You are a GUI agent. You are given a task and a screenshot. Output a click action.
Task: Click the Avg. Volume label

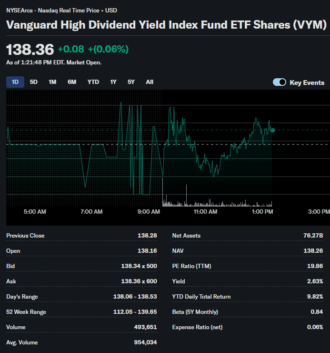coord(22,343)
